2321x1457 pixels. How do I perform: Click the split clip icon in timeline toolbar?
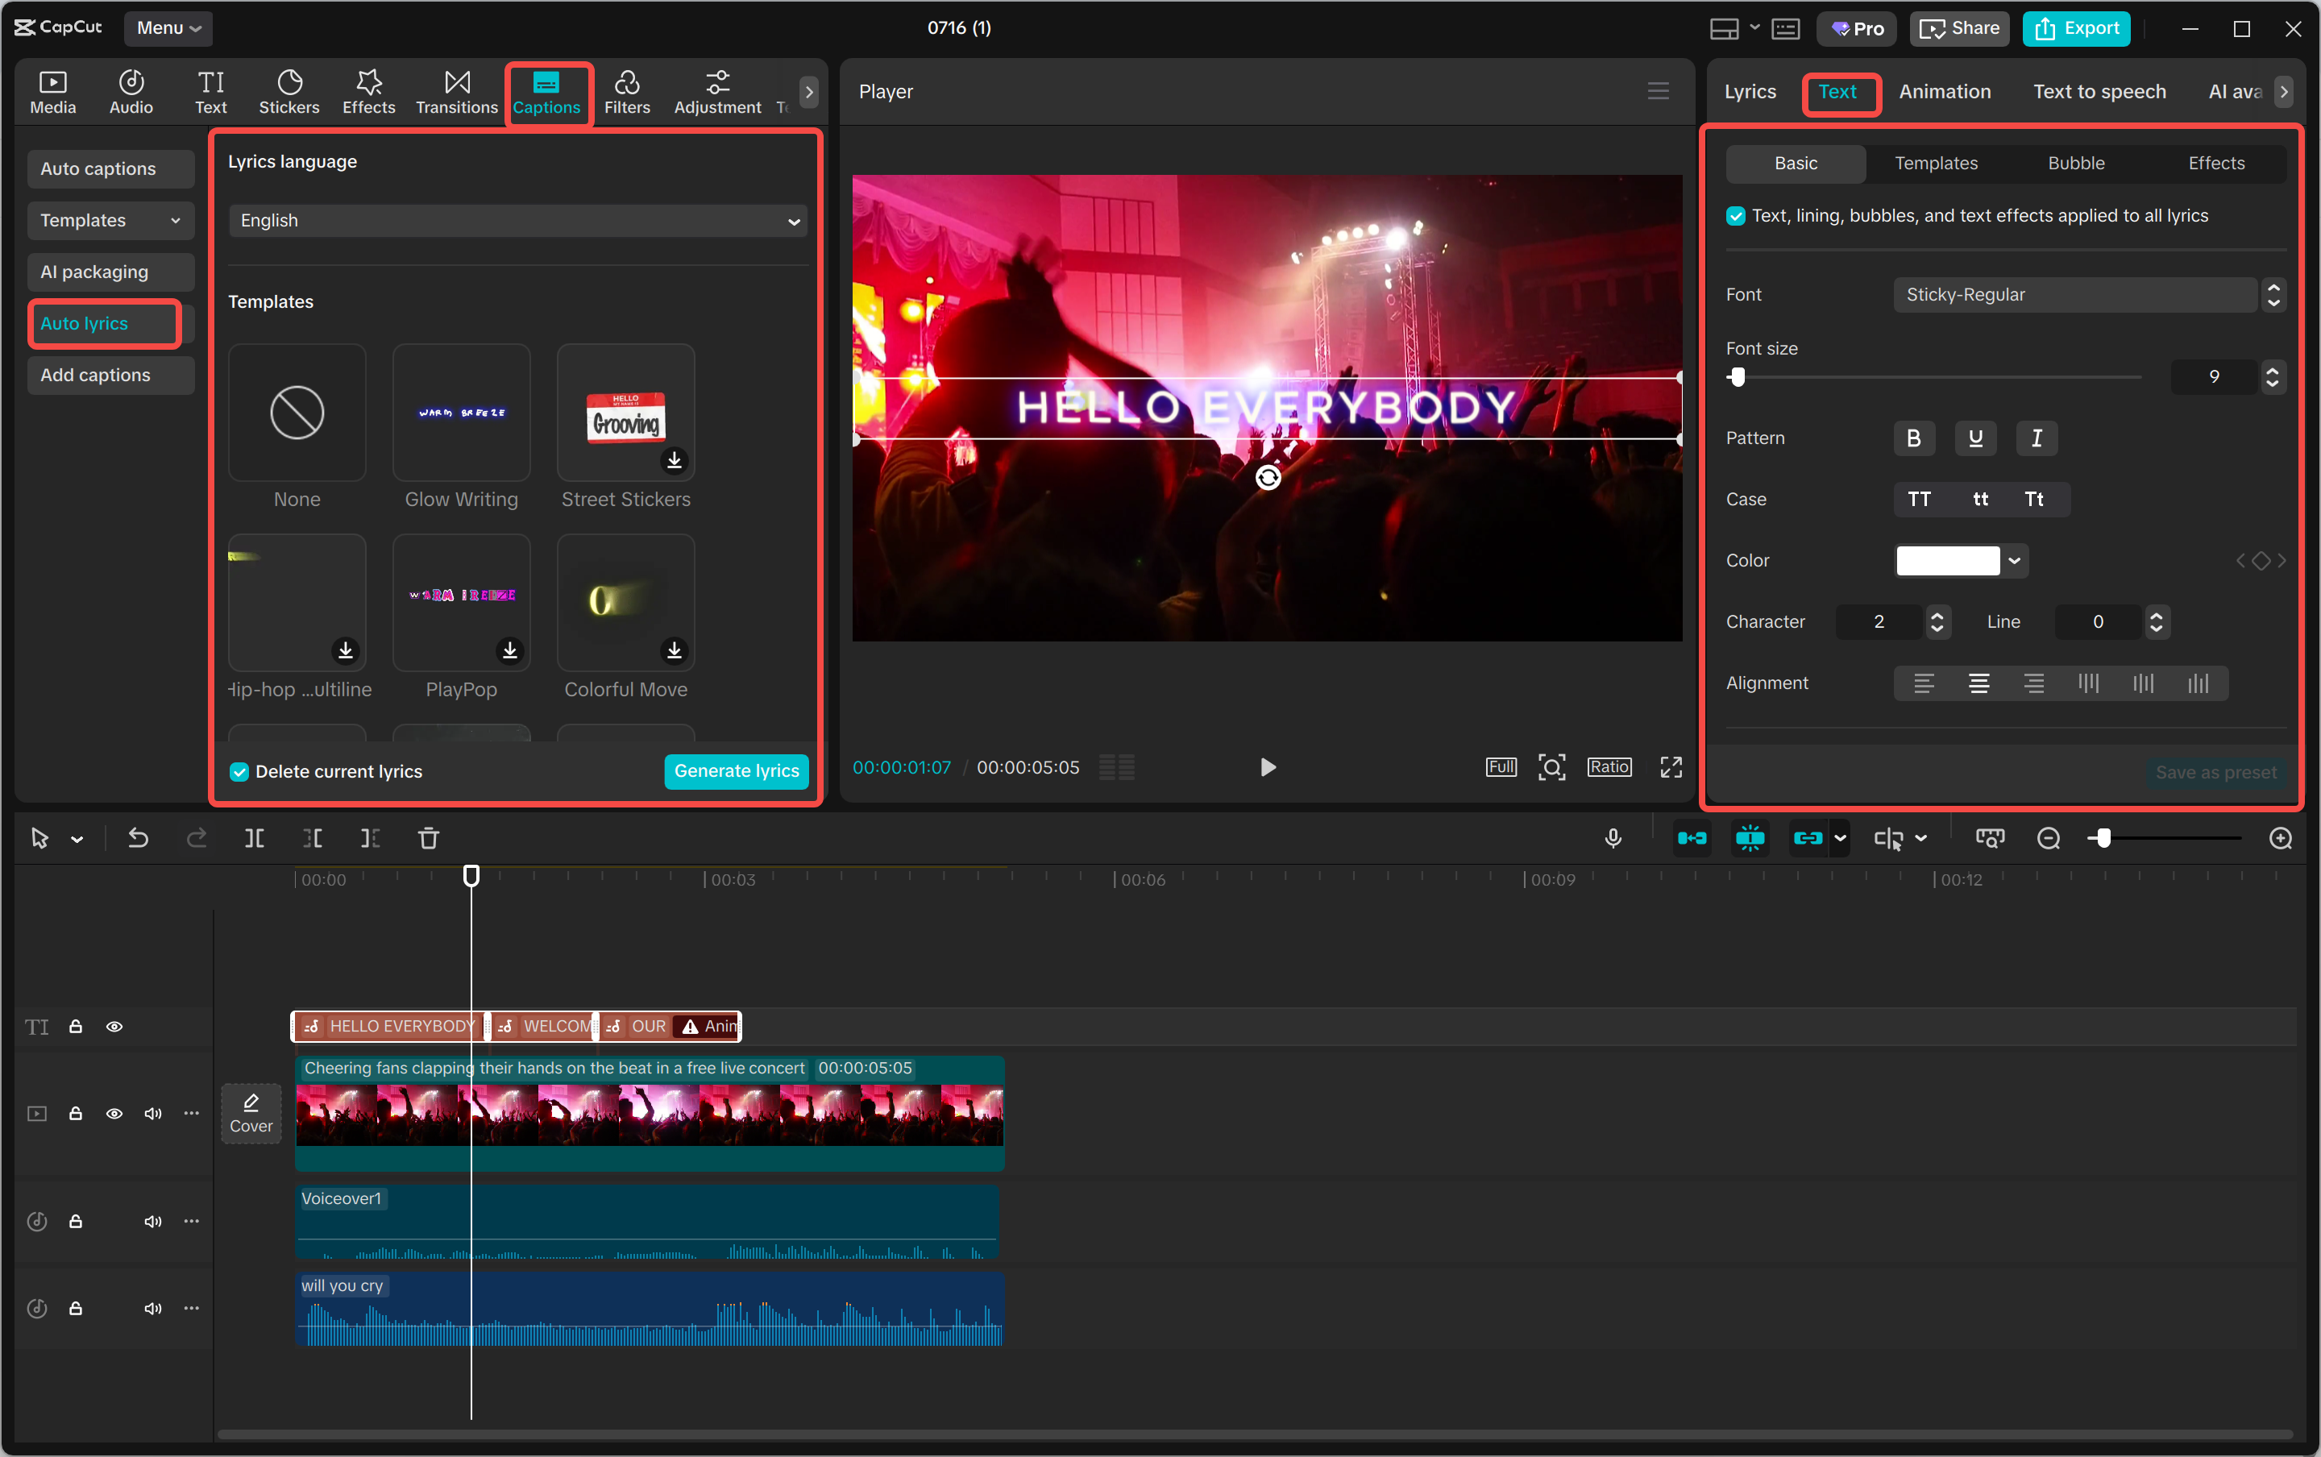coord(255,838)
